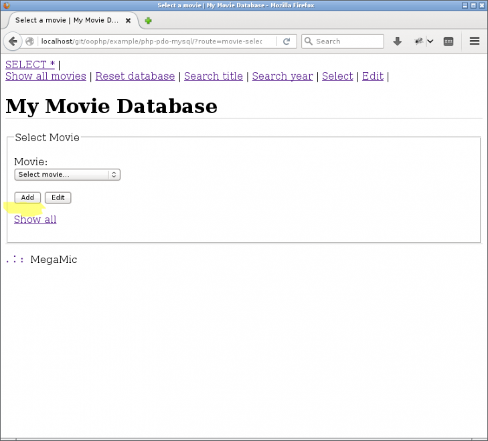Open a new tab with green plus
Viewport: 488px width, 441px height.
pos(148,21)
